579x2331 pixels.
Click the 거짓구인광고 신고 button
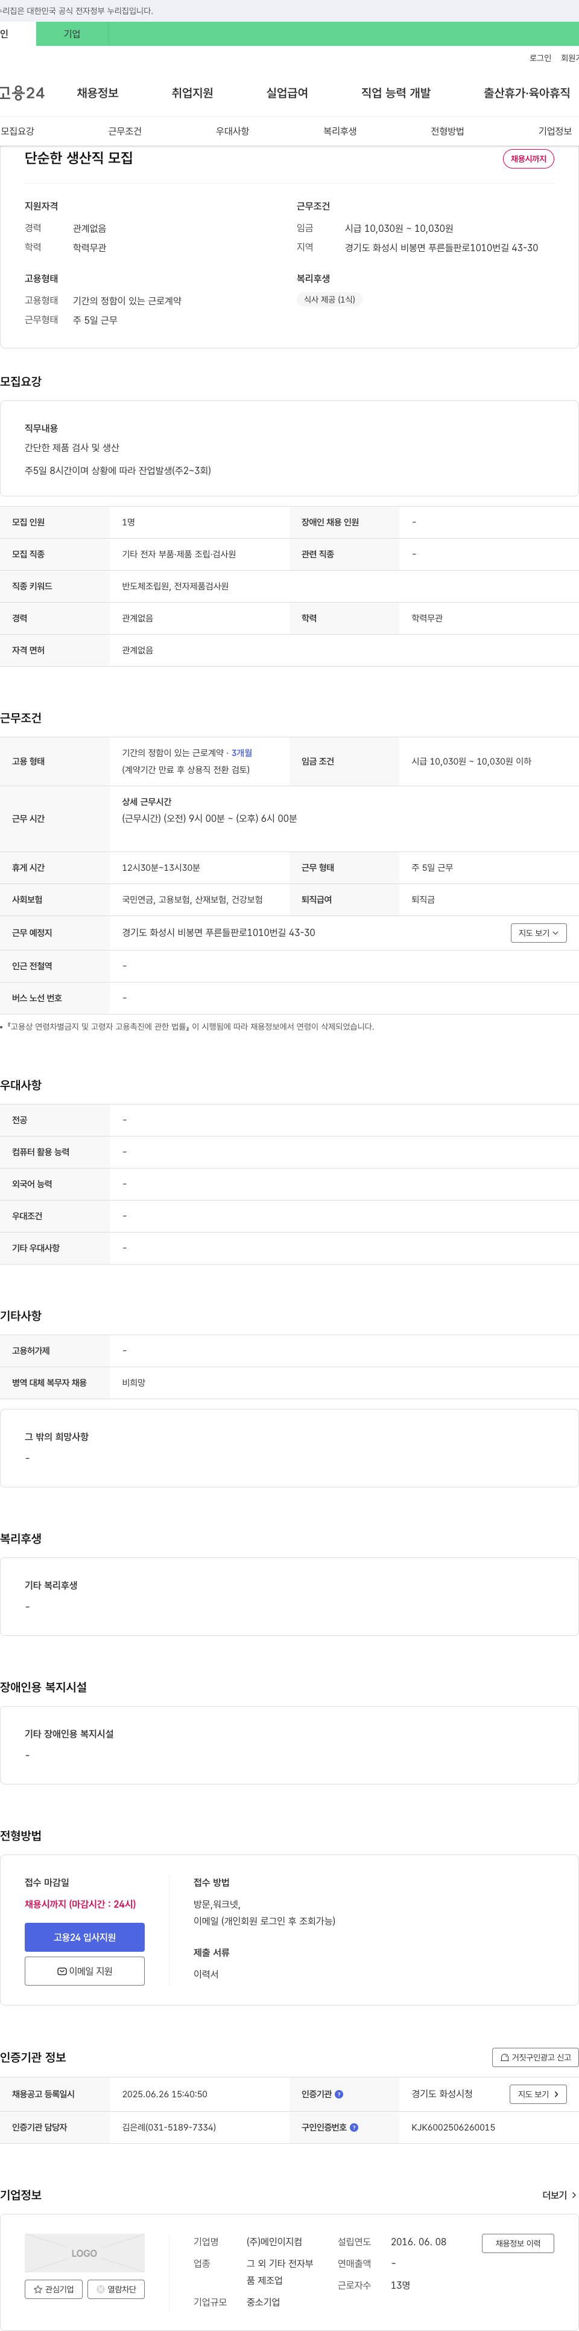pos(536,2057)
